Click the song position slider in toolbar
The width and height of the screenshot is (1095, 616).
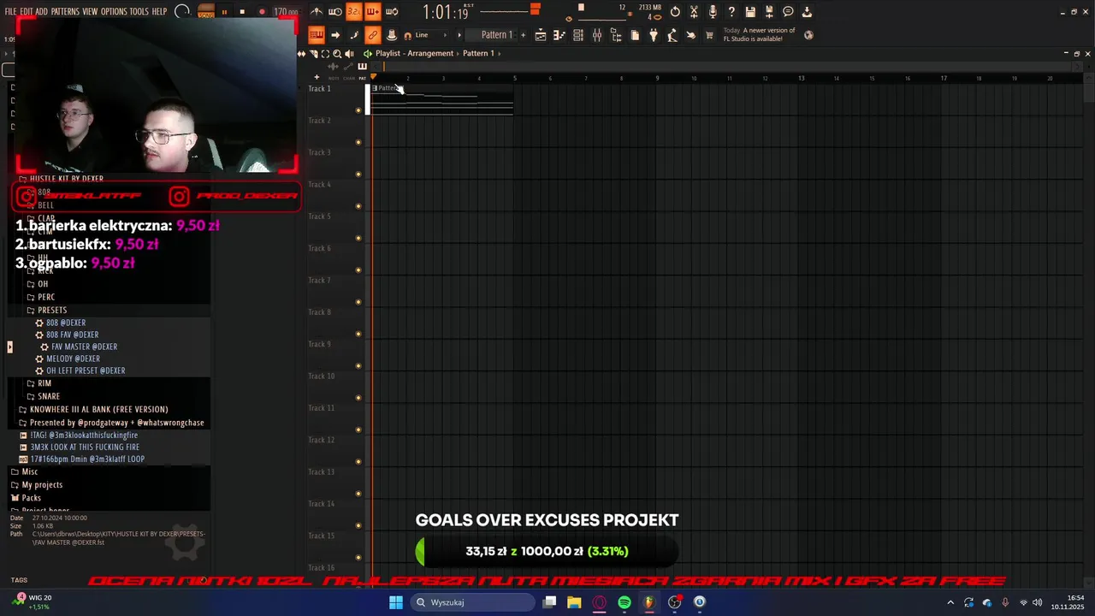pyautogui.click(x=510, y=10)
